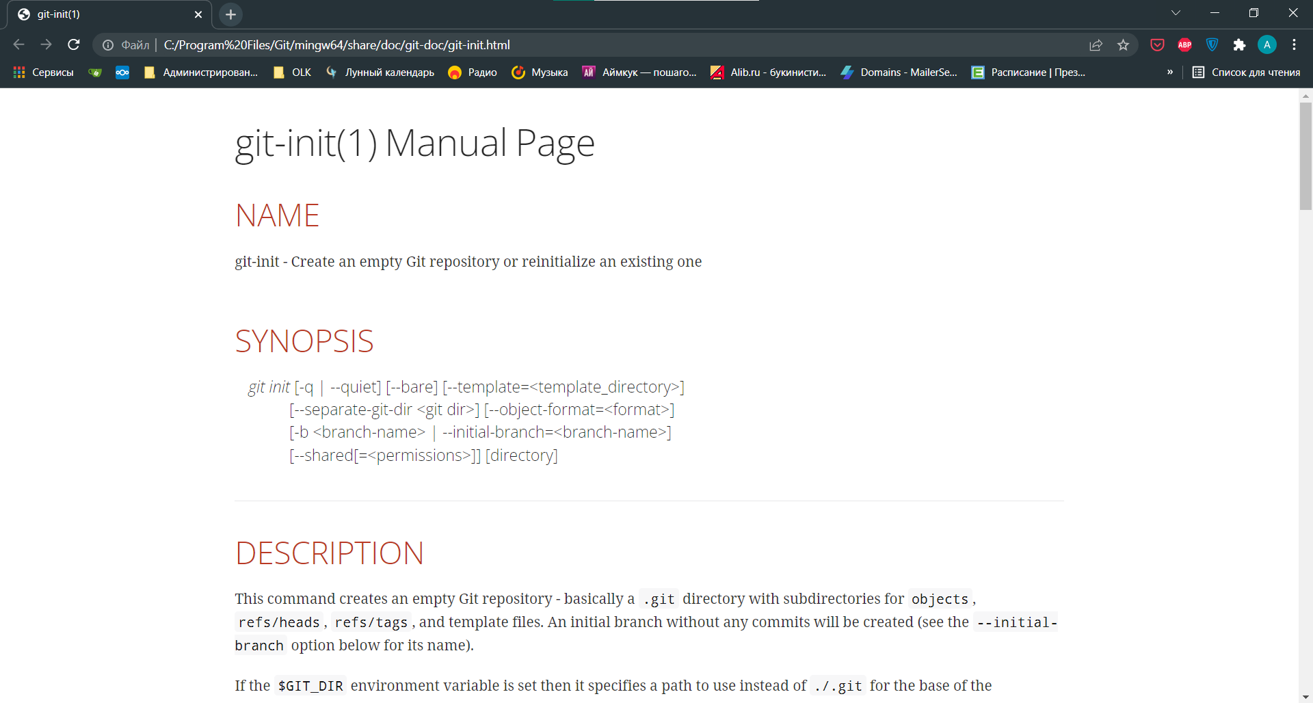Open the Alib.ru bookmark
This screenshot has width=1313, height=703.
[769, 72]
